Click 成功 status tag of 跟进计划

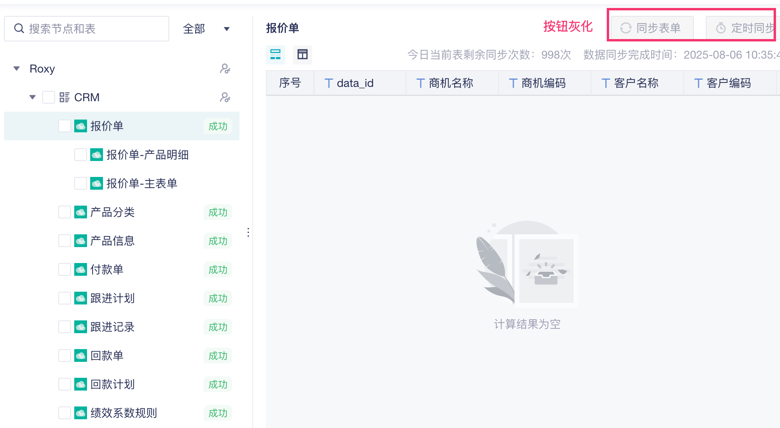(x=218, y=298)
